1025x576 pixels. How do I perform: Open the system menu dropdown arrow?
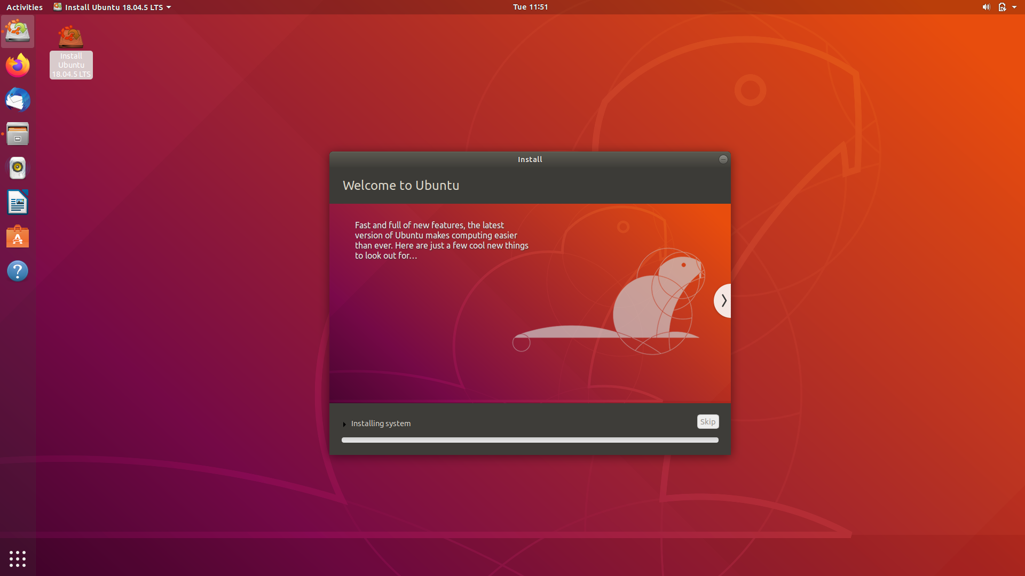click(x=1014, y=7)
